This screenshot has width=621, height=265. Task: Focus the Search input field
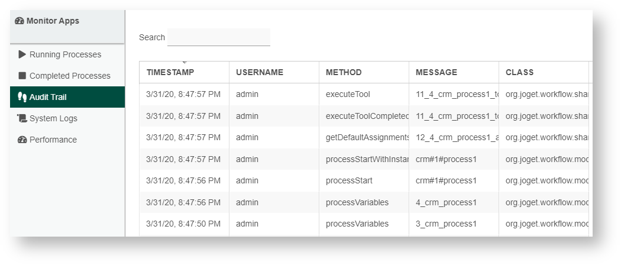coord(218,37)
